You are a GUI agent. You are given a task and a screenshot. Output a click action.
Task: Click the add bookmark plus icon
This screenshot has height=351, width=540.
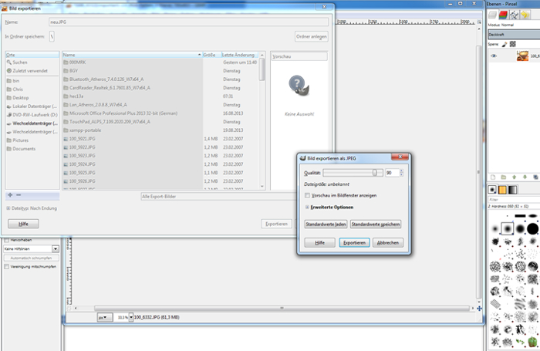point(8,194)
